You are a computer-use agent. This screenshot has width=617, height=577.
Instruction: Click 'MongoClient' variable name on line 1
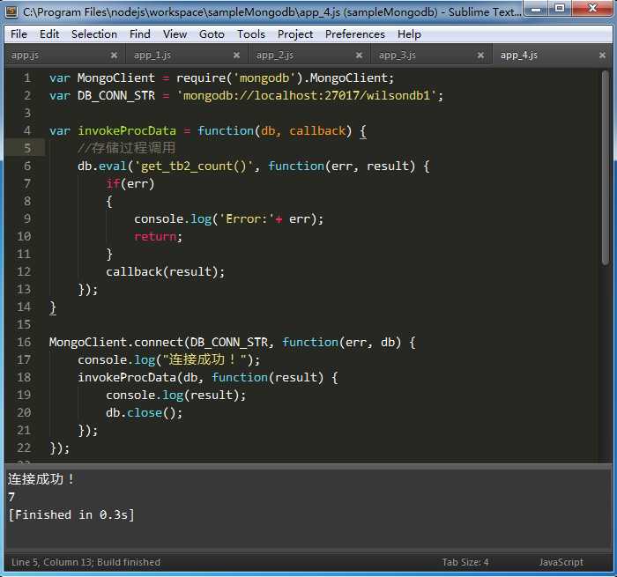point(116,78)
